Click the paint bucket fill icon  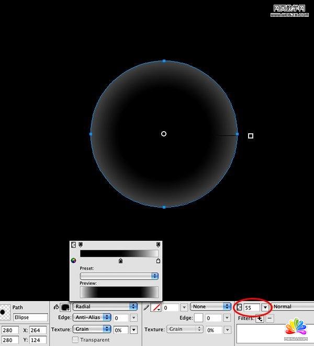point(55,307)
